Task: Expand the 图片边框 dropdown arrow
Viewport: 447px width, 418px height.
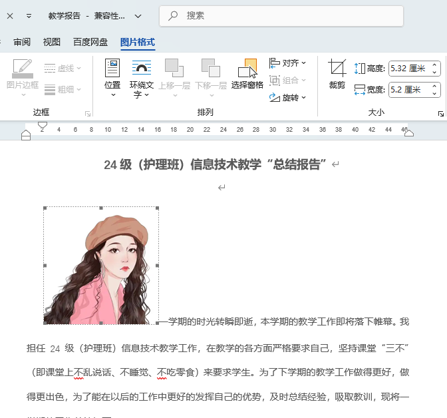Action: (23, 95)
